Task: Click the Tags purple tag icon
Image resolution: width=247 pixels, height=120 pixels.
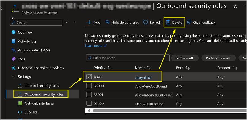Action: pyautogui.click(x=14, y=59)
